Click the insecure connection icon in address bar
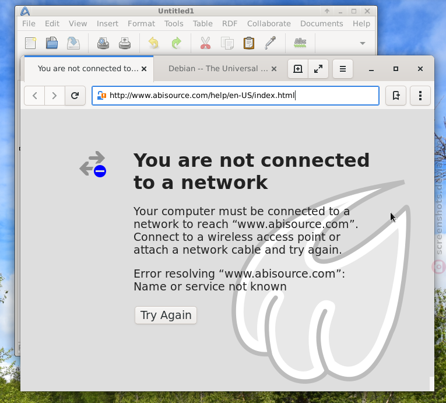 (x=101, y=95)
